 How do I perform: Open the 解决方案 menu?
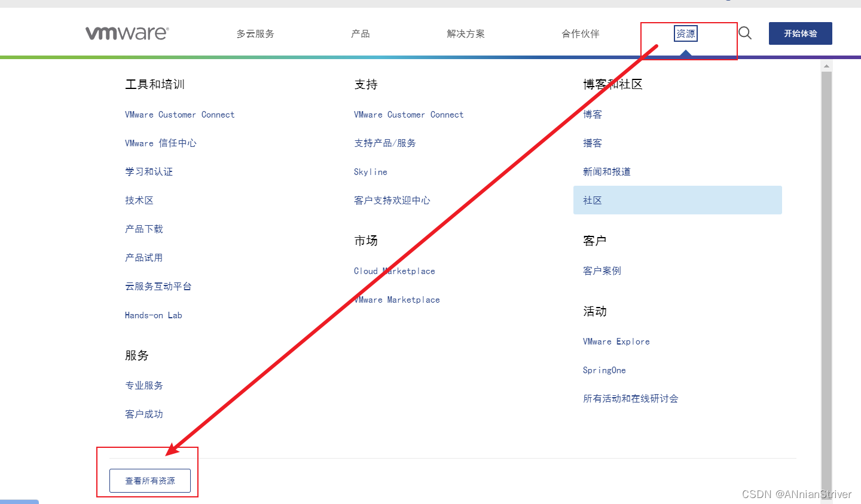(x=466, y=33)
